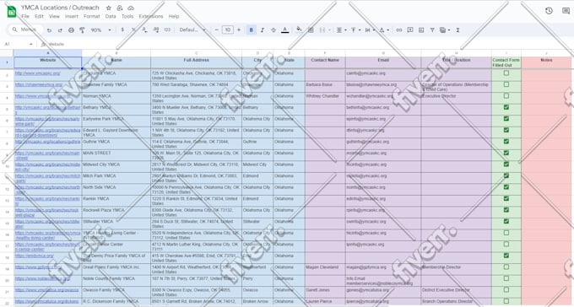The image size is (574, 307).
Task: Toggle bold formatting
Action: tap(252, 30)
